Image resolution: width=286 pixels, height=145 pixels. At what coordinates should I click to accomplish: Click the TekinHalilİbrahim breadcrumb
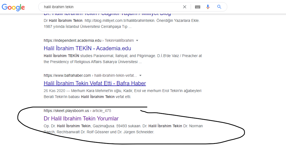coord(119,40)
